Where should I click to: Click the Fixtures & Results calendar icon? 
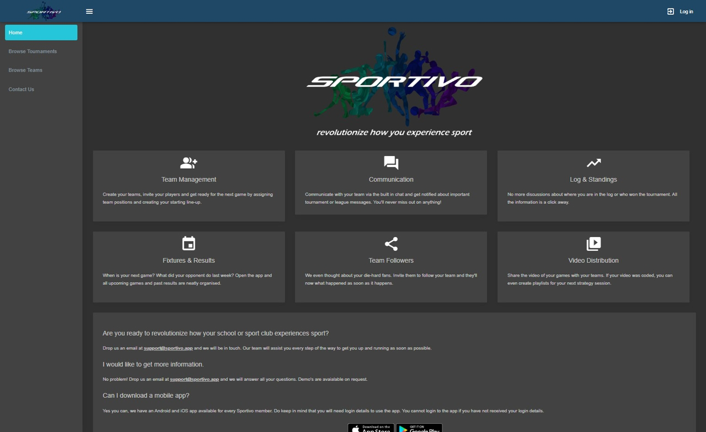pos(189,244)
